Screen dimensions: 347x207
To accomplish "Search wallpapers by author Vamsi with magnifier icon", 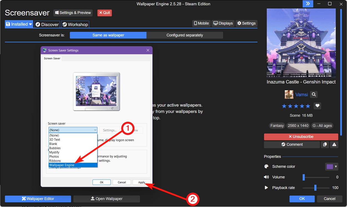I will coord(314,94).
